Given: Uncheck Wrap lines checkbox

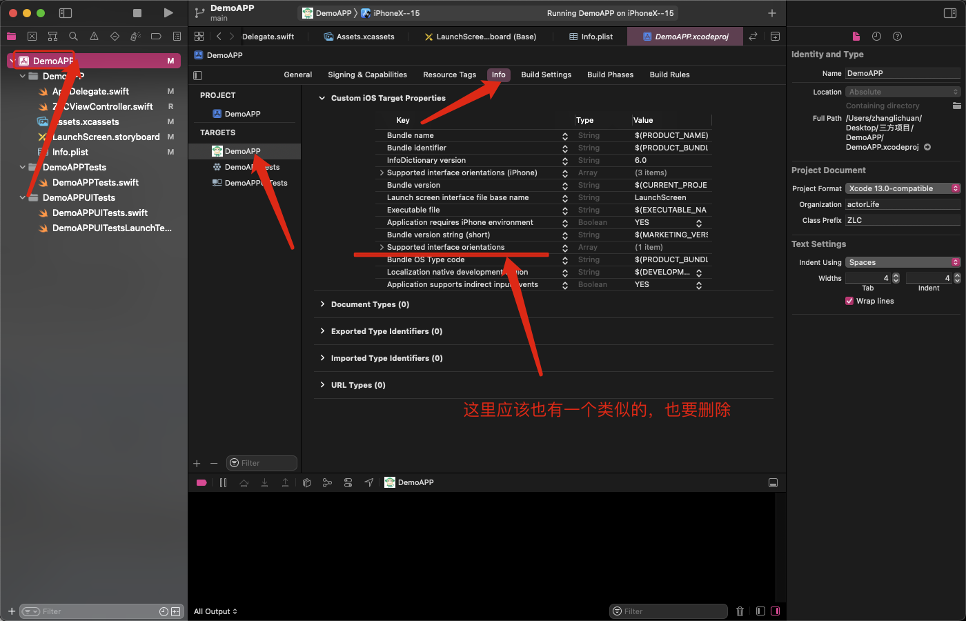Looking at the screenshot, I should pyautogui.click(x=849, y=301).
